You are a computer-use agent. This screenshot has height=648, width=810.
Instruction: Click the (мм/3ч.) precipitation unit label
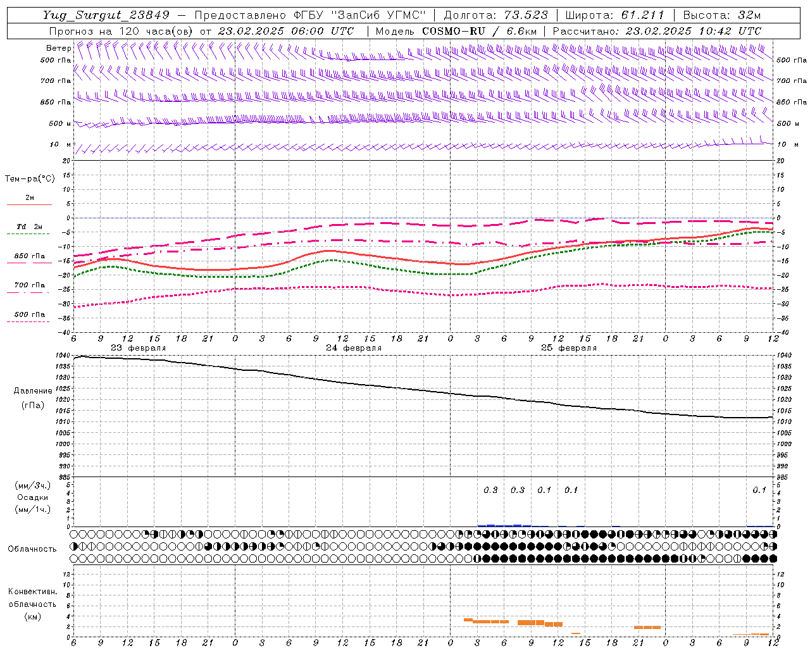point(32,485)
